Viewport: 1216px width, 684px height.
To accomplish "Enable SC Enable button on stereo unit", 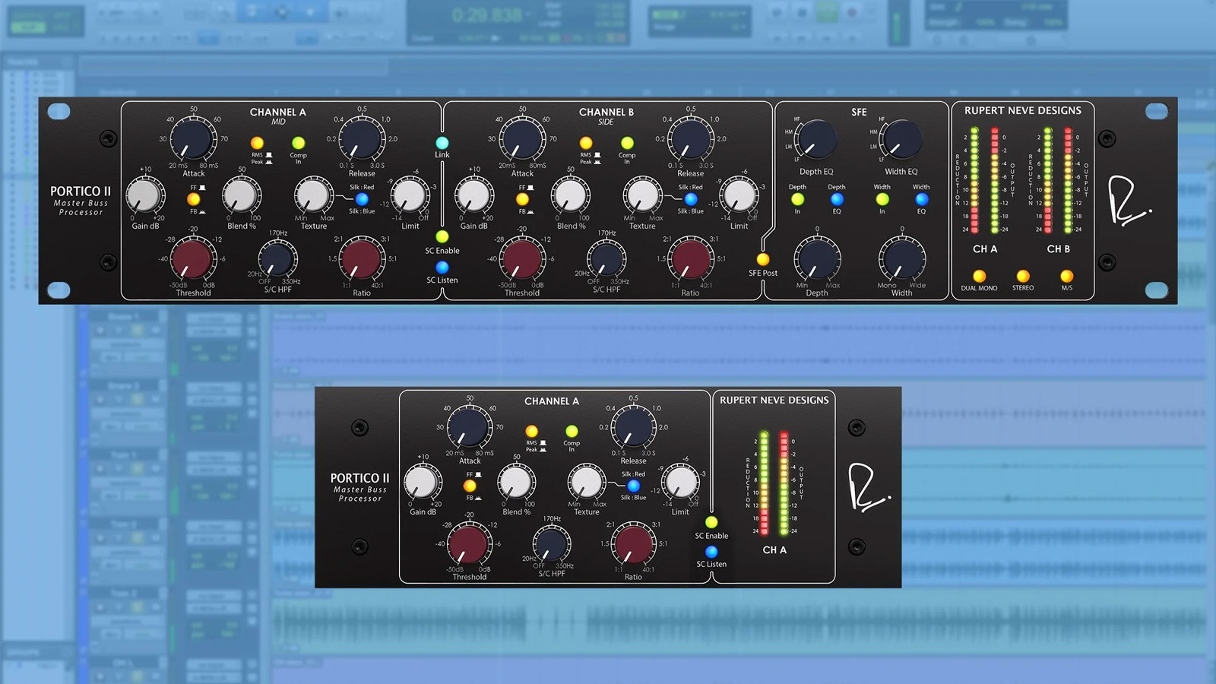I will (x=442, y=237).
